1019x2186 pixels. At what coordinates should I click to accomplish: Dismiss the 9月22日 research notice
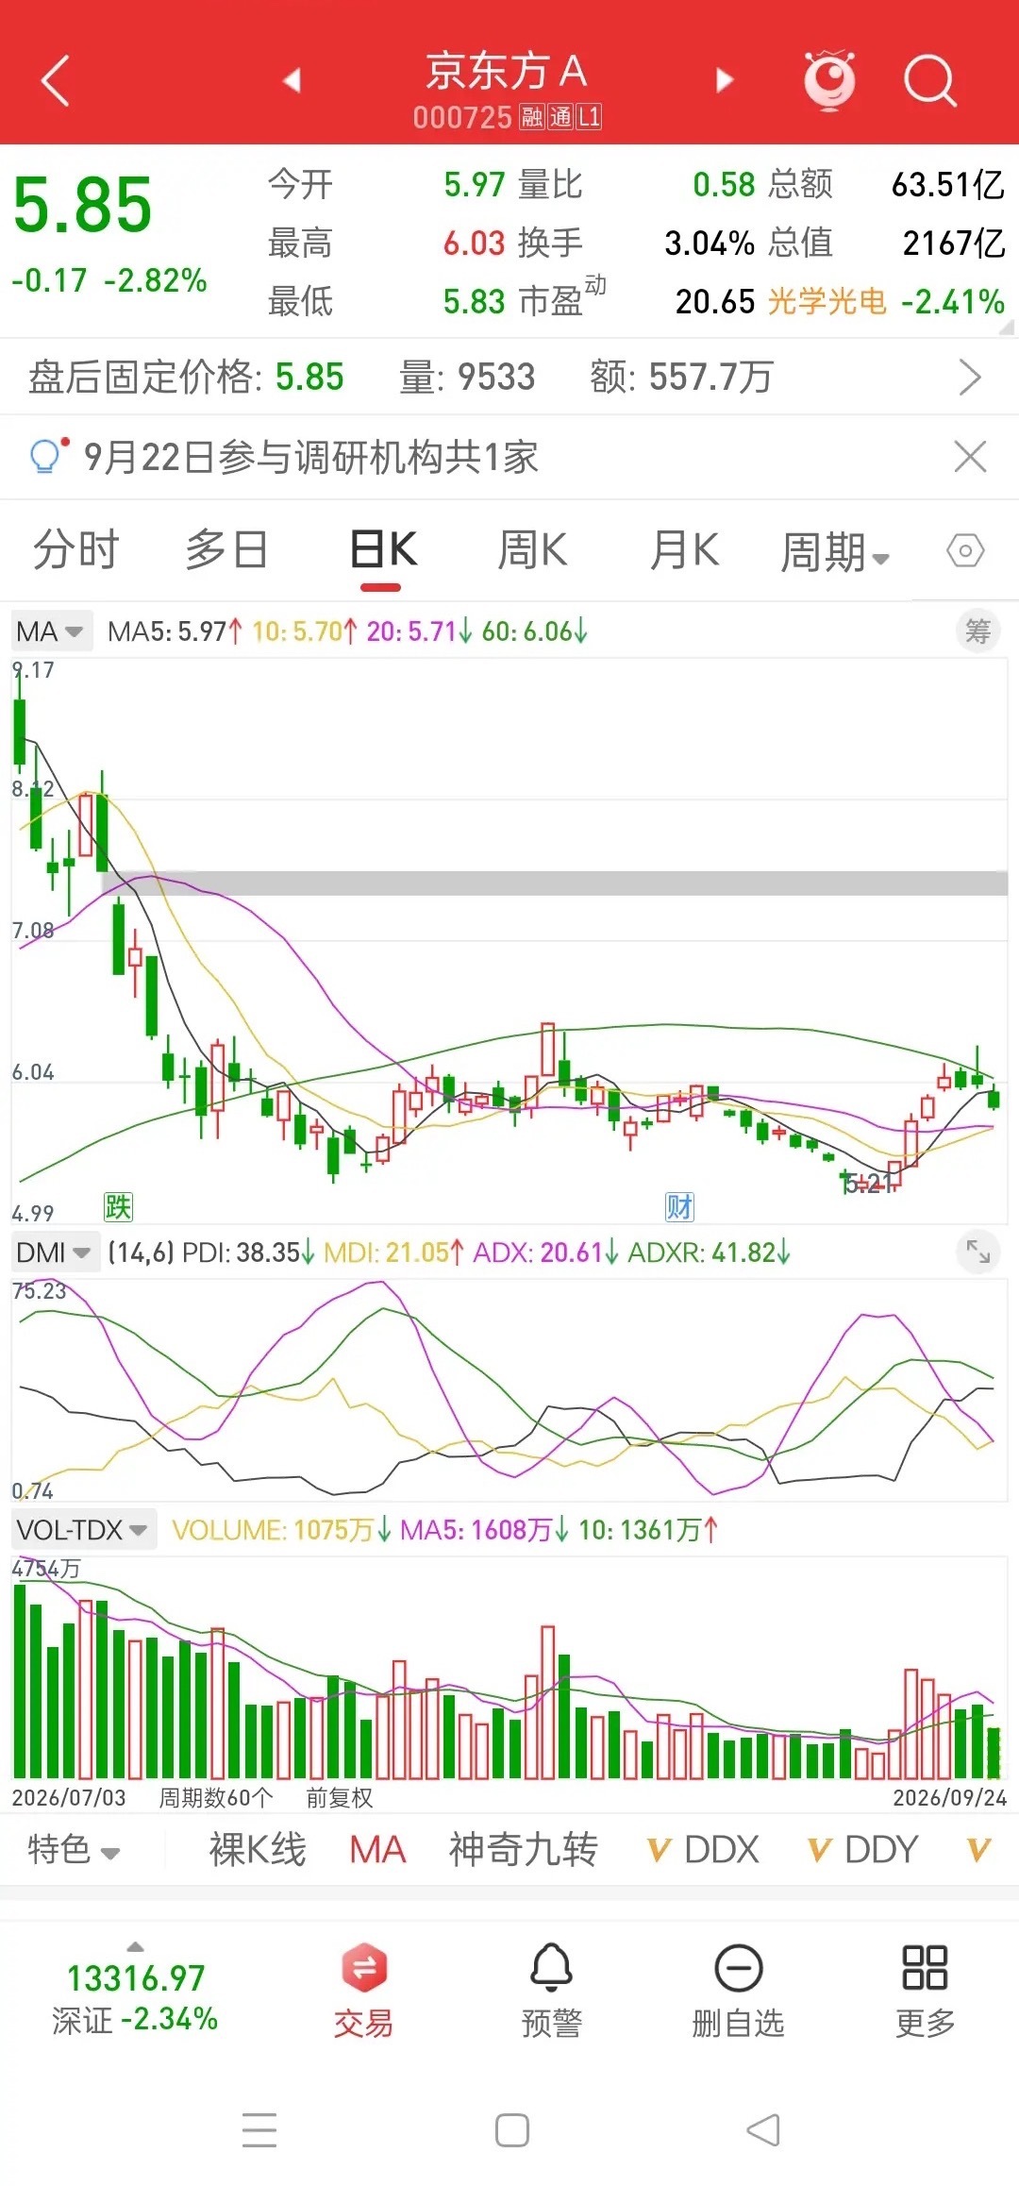coord(970,457)
